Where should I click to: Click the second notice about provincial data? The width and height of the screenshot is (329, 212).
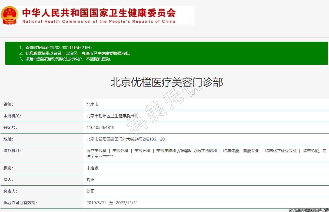point(75,53)
